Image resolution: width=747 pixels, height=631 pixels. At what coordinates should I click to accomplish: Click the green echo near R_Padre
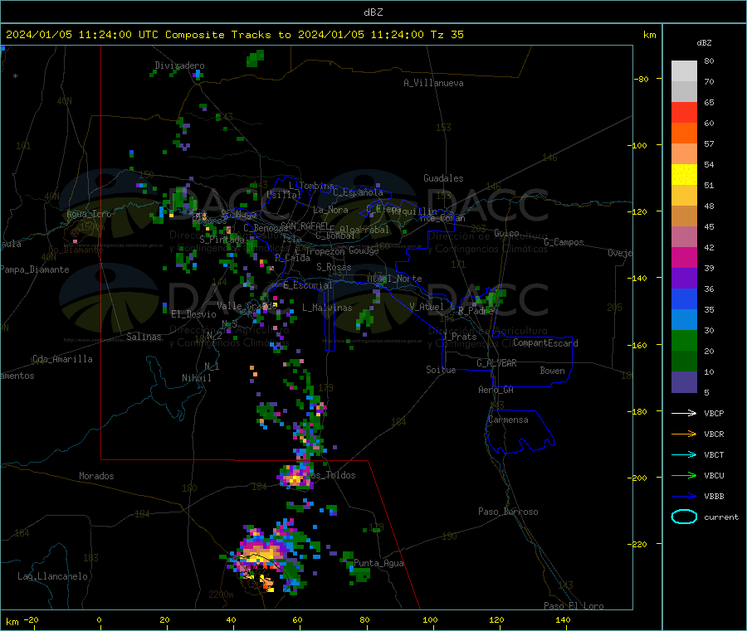(x=491, y=299)
